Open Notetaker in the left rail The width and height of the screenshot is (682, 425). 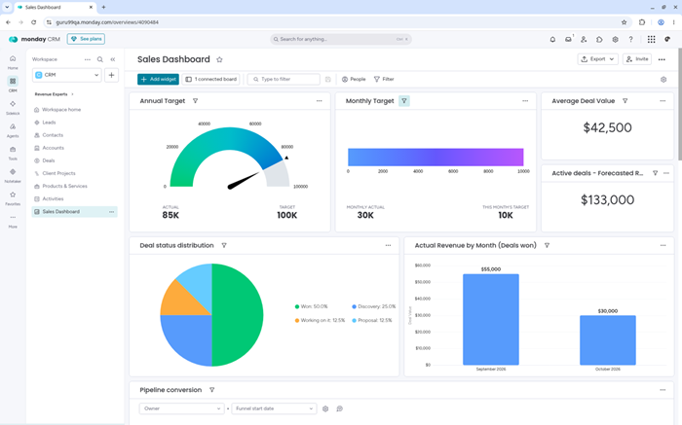(13, 175)
